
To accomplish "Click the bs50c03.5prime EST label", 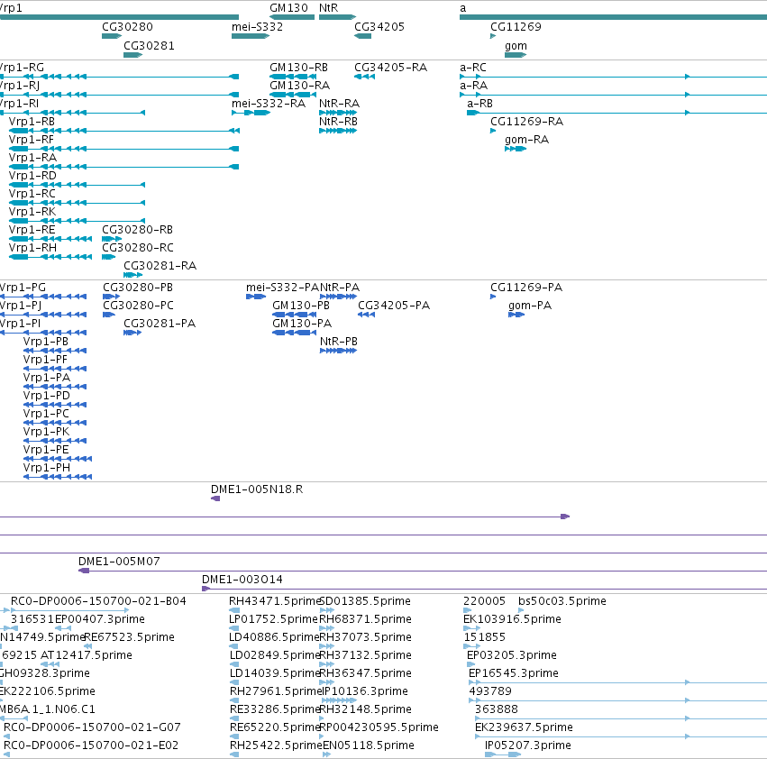I will point(562,601).
